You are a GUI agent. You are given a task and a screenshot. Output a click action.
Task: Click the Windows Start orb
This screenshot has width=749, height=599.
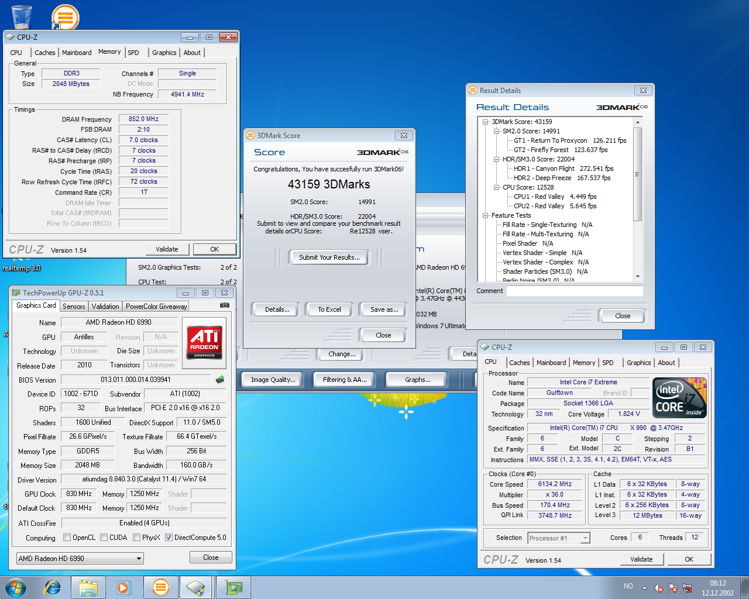pyautogui.click(x=16, y=587)
